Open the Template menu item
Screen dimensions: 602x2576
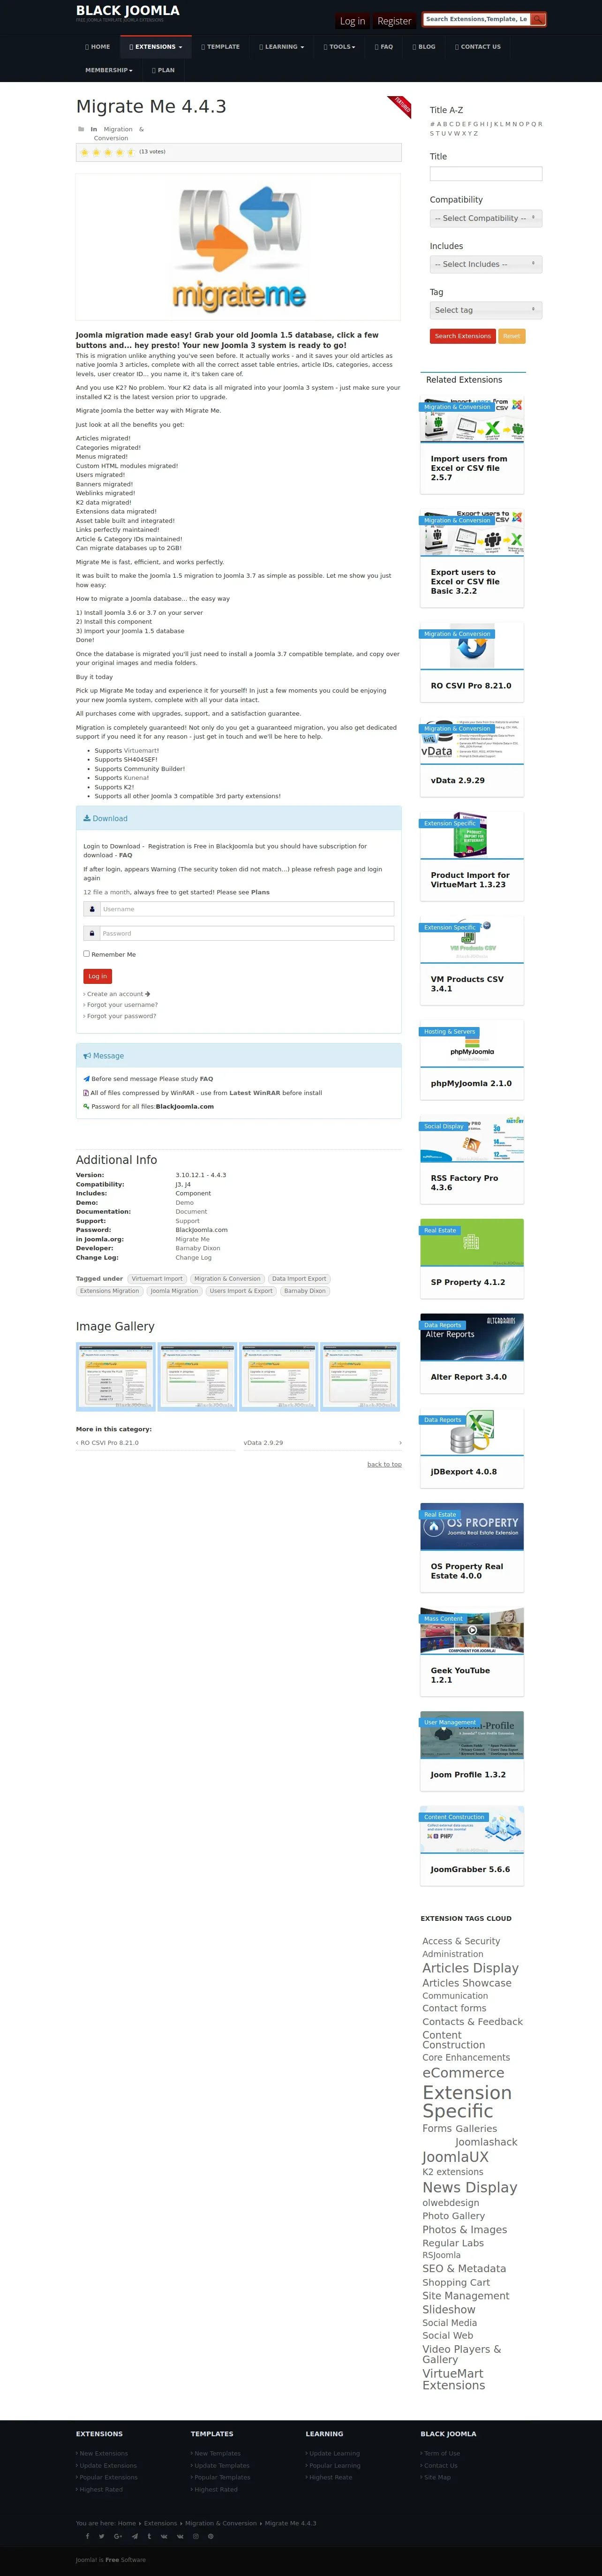pyautogui.click(x=220, y=47)
